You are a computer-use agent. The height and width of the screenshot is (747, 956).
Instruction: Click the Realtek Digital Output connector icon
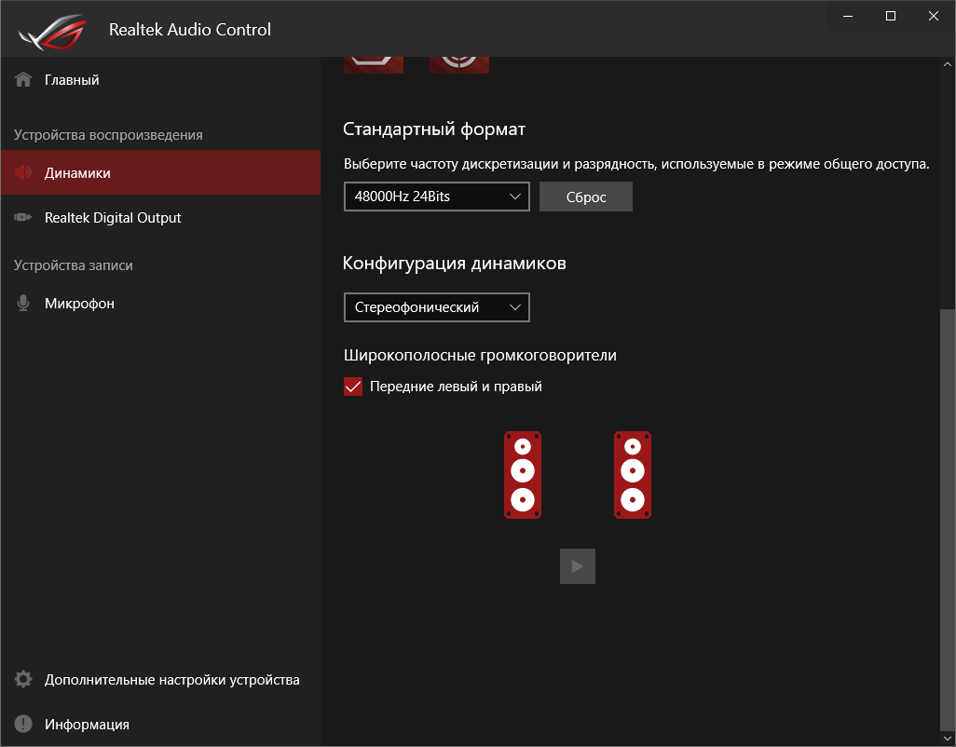[x=24, y=218]
